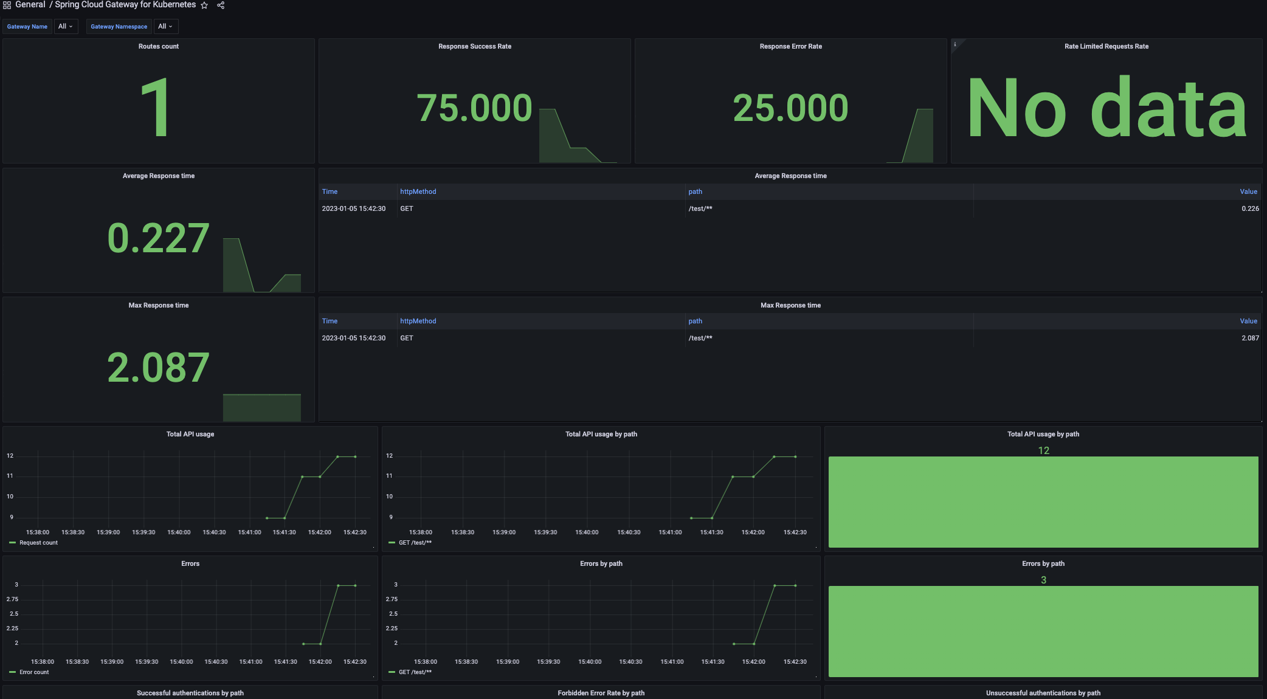Open Unsuccessful authentications by path panel title
Viewport: 1267px width, 699px height.
pyautogui.click(x=1043, y=693)
